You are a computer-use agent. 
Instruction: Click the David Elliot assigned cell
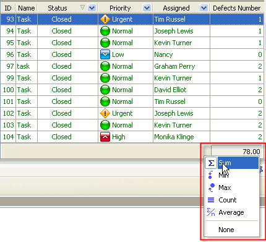(x=181, y=90)
